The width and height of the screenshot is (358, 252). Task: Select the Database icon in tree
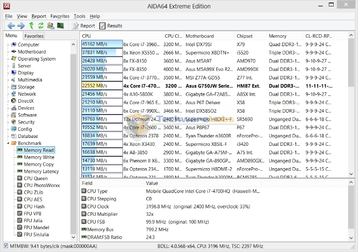coord(14,136)
